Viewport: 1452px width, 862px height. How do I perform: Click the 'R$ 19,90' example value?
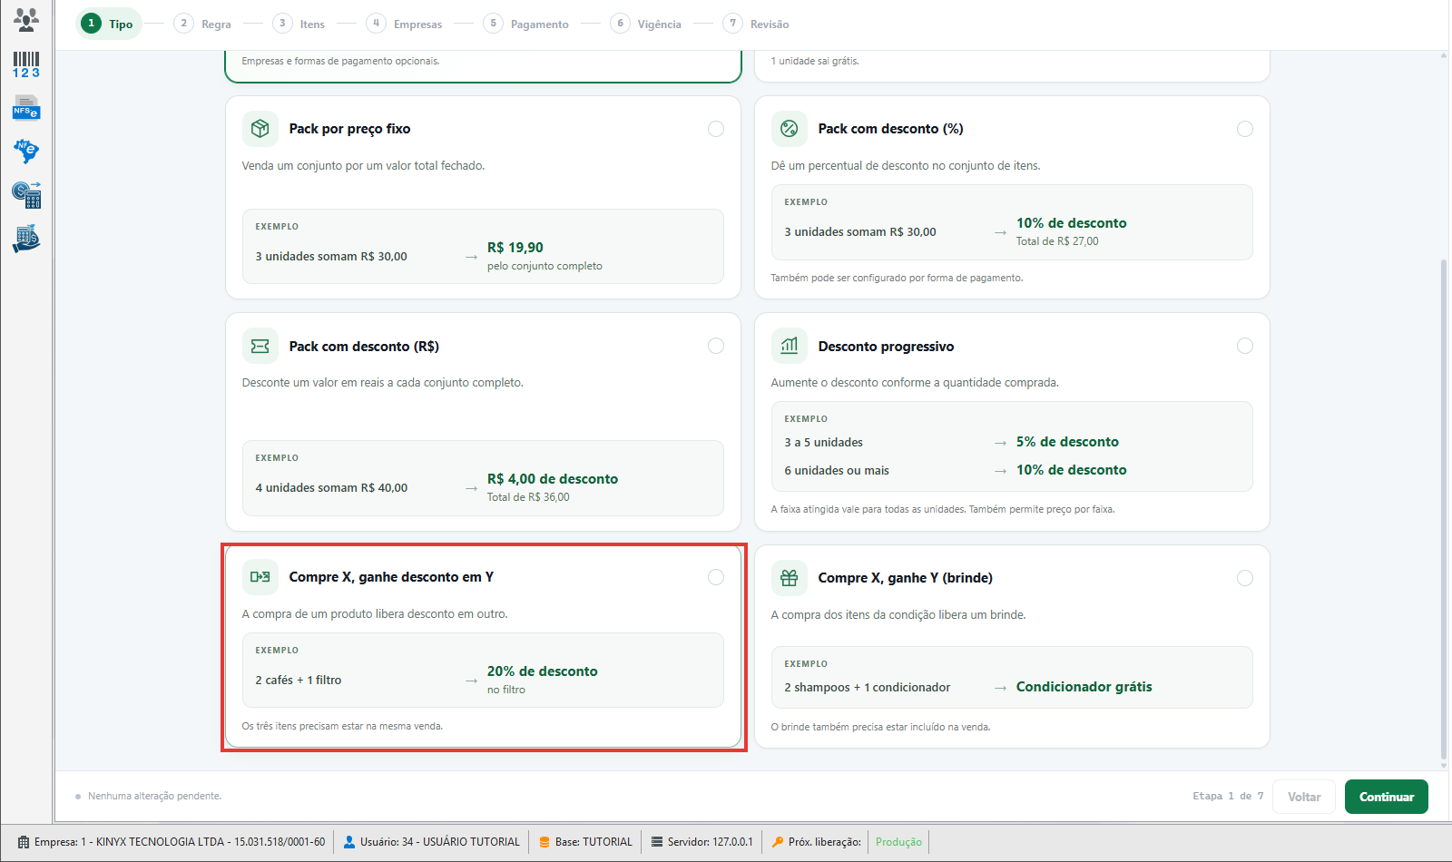(515, 248)
